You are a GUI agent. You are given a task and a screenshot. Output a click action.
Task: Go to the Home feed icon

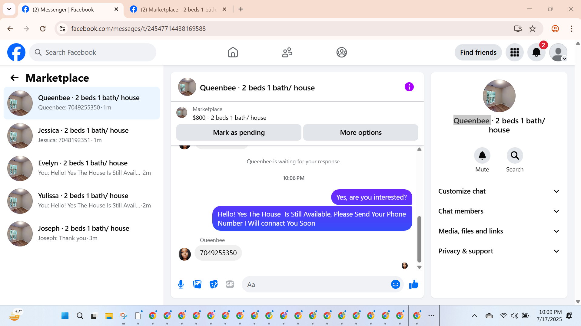[233, 52]
